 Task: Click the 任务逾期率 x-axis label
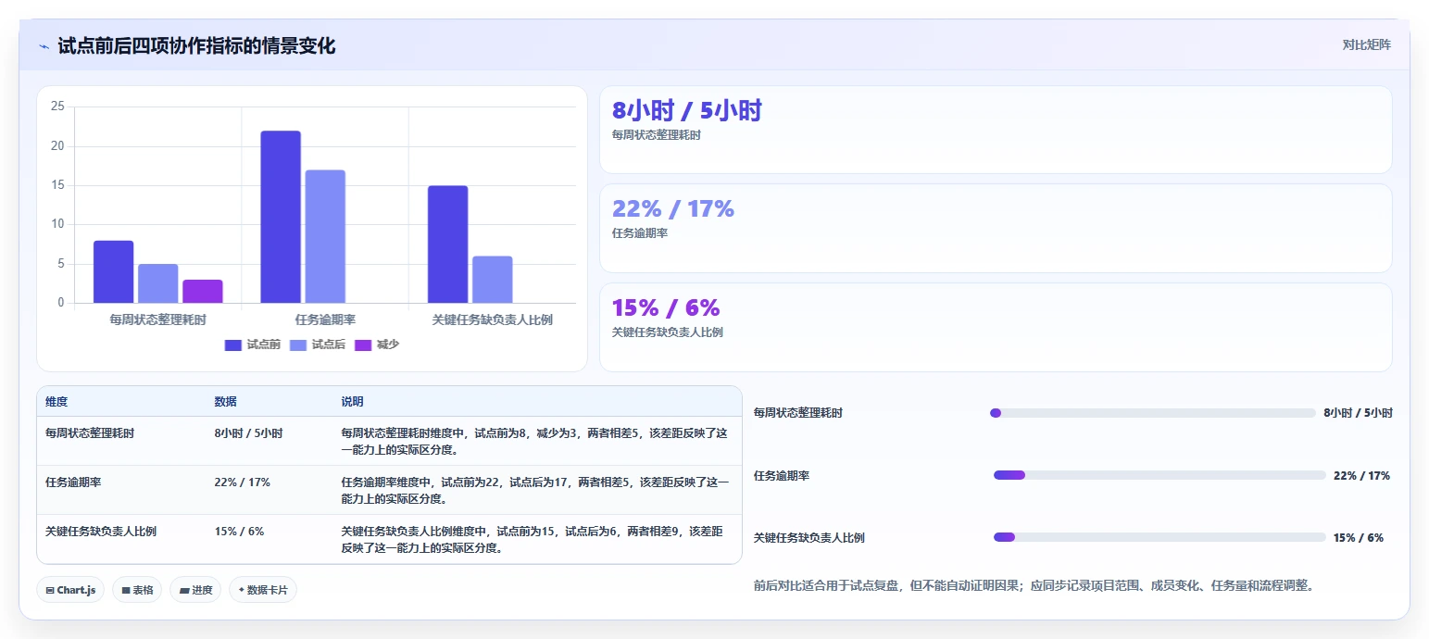(325, 319)
